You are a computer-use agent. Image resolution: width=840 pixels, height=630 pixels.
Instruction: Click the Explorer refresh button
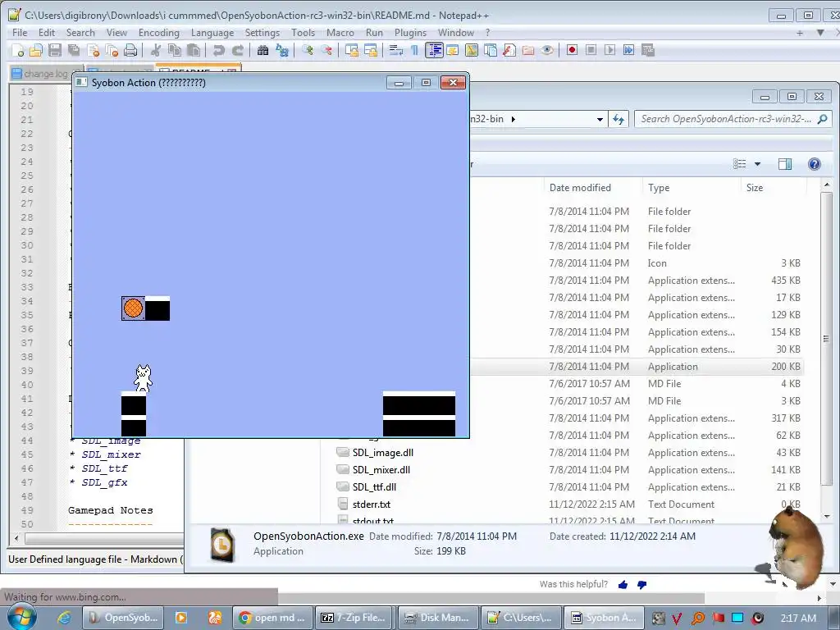(619, 120)
